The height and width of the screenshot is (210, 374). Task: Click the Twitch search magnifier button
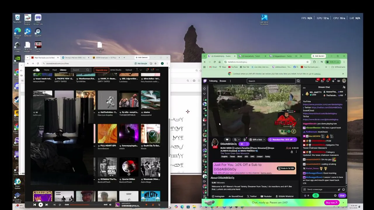tap(298, 81)
